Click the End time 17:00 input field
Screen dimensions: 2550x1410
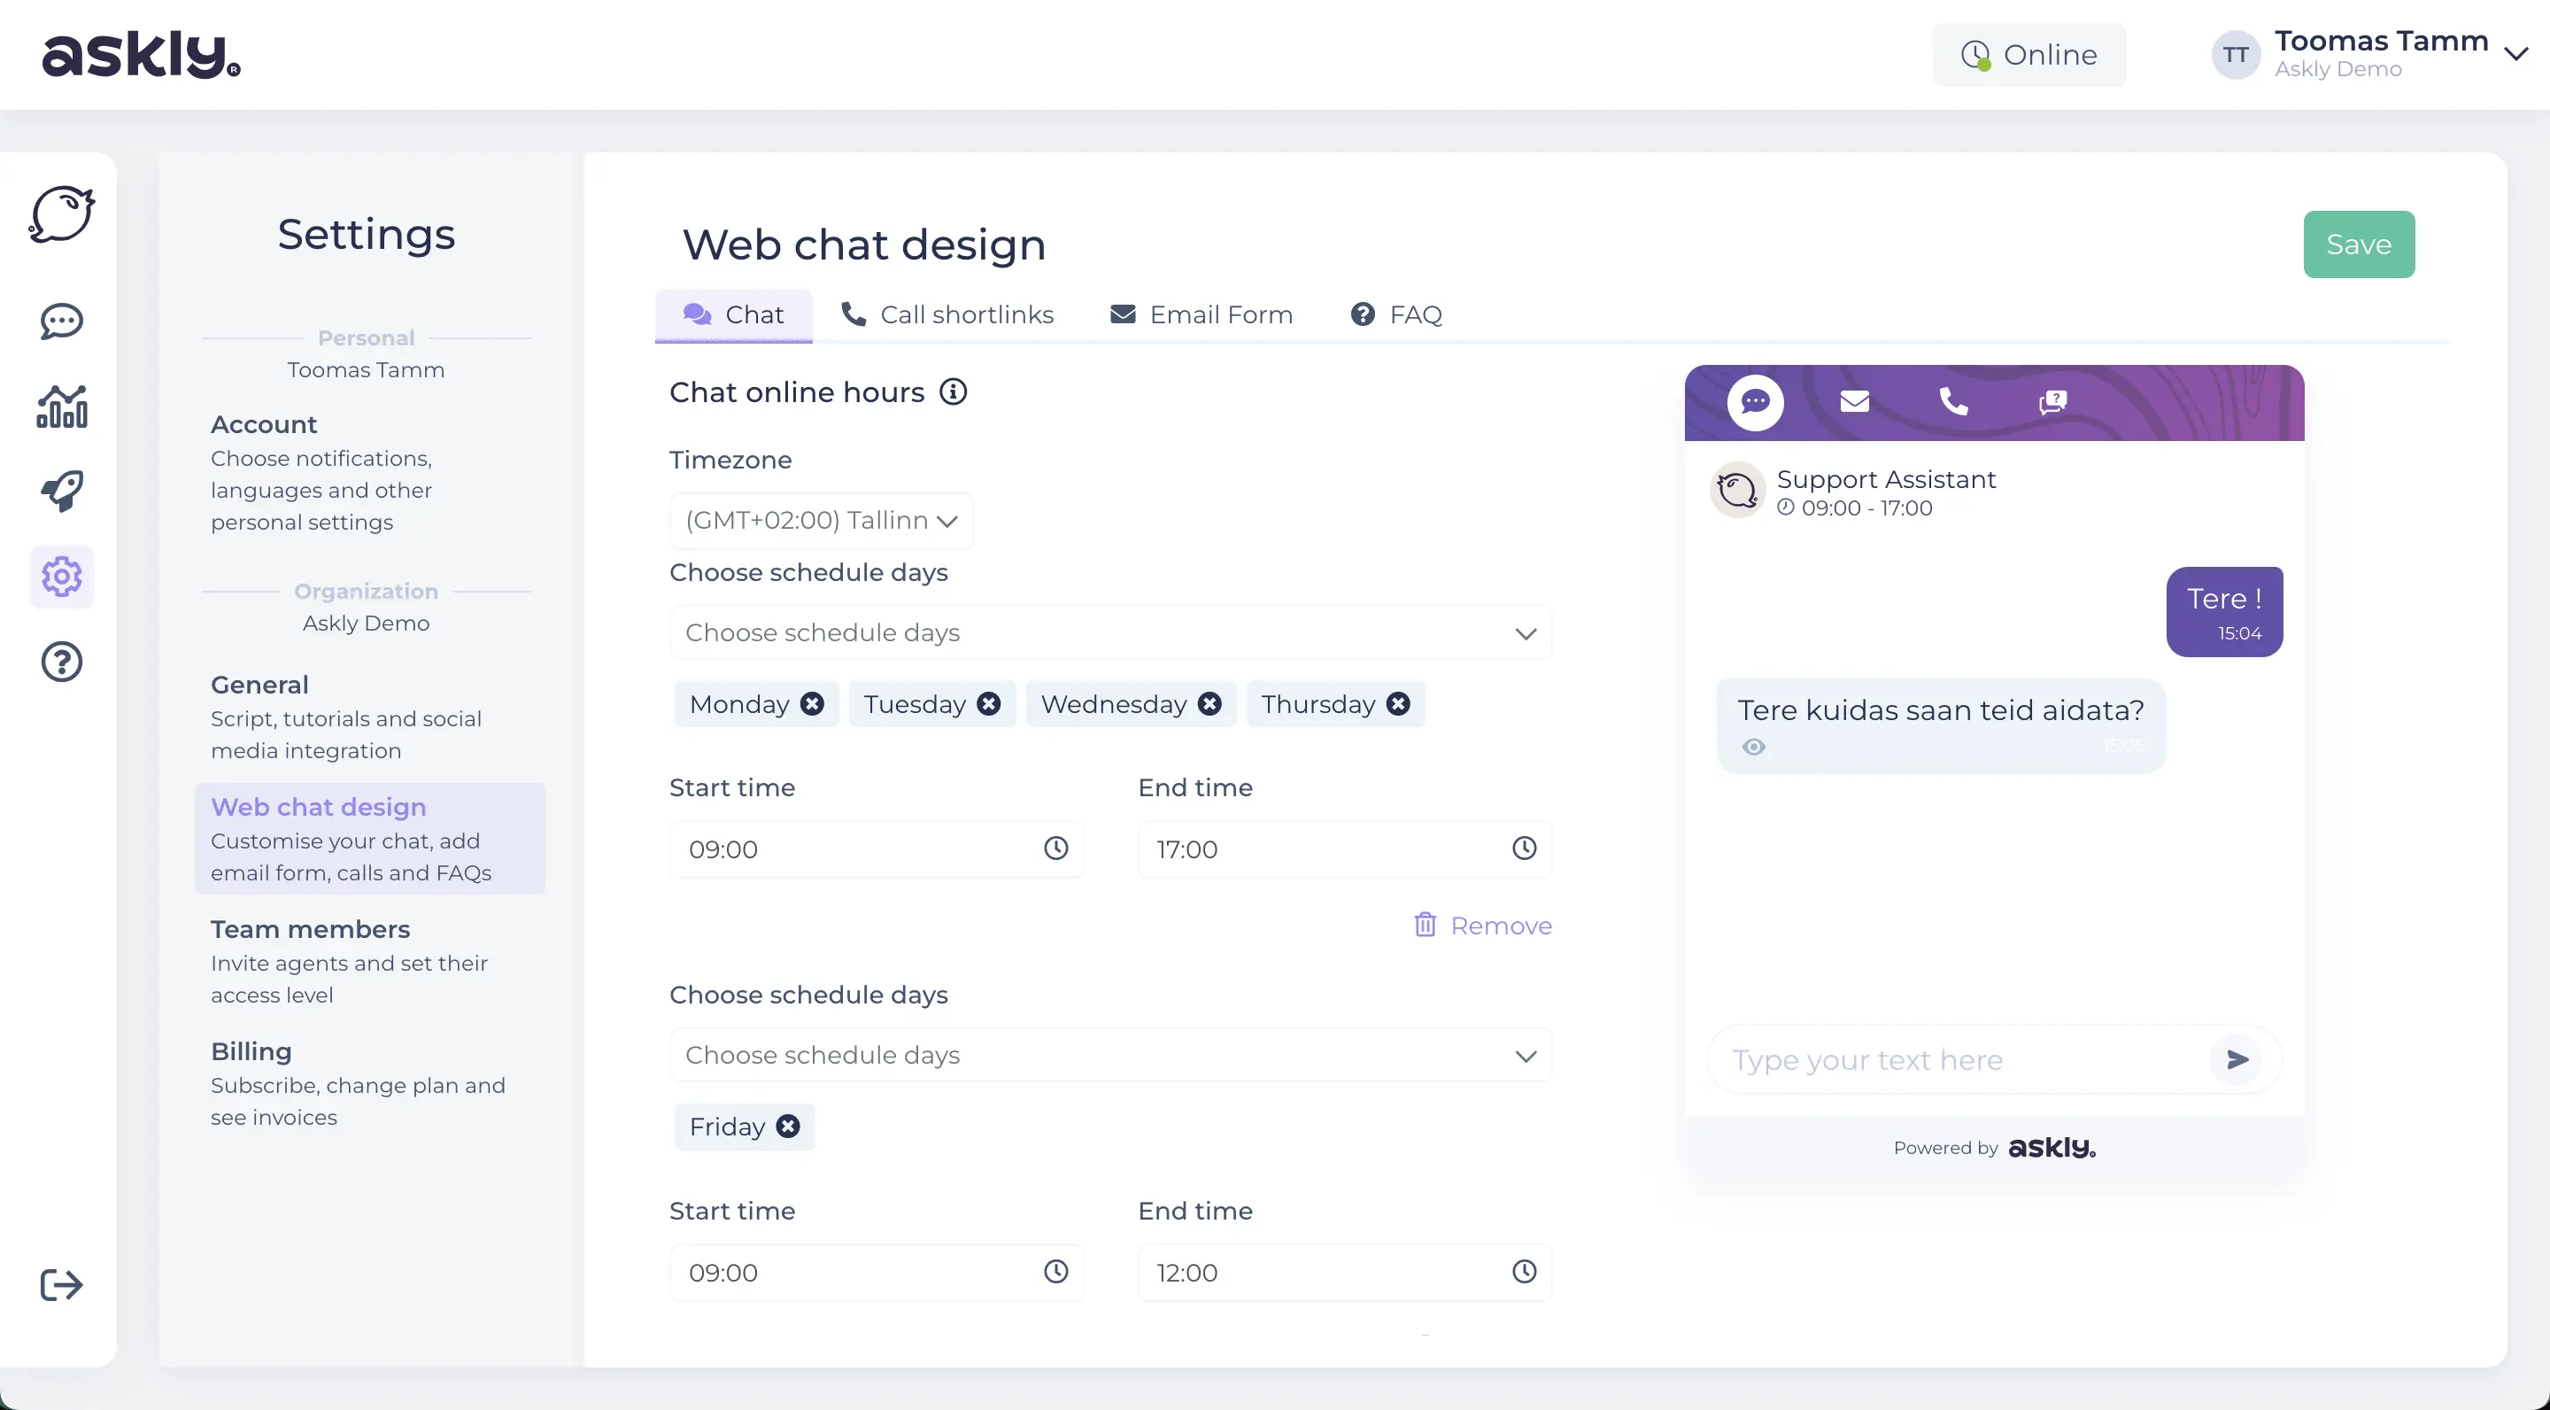[1343, 849]
